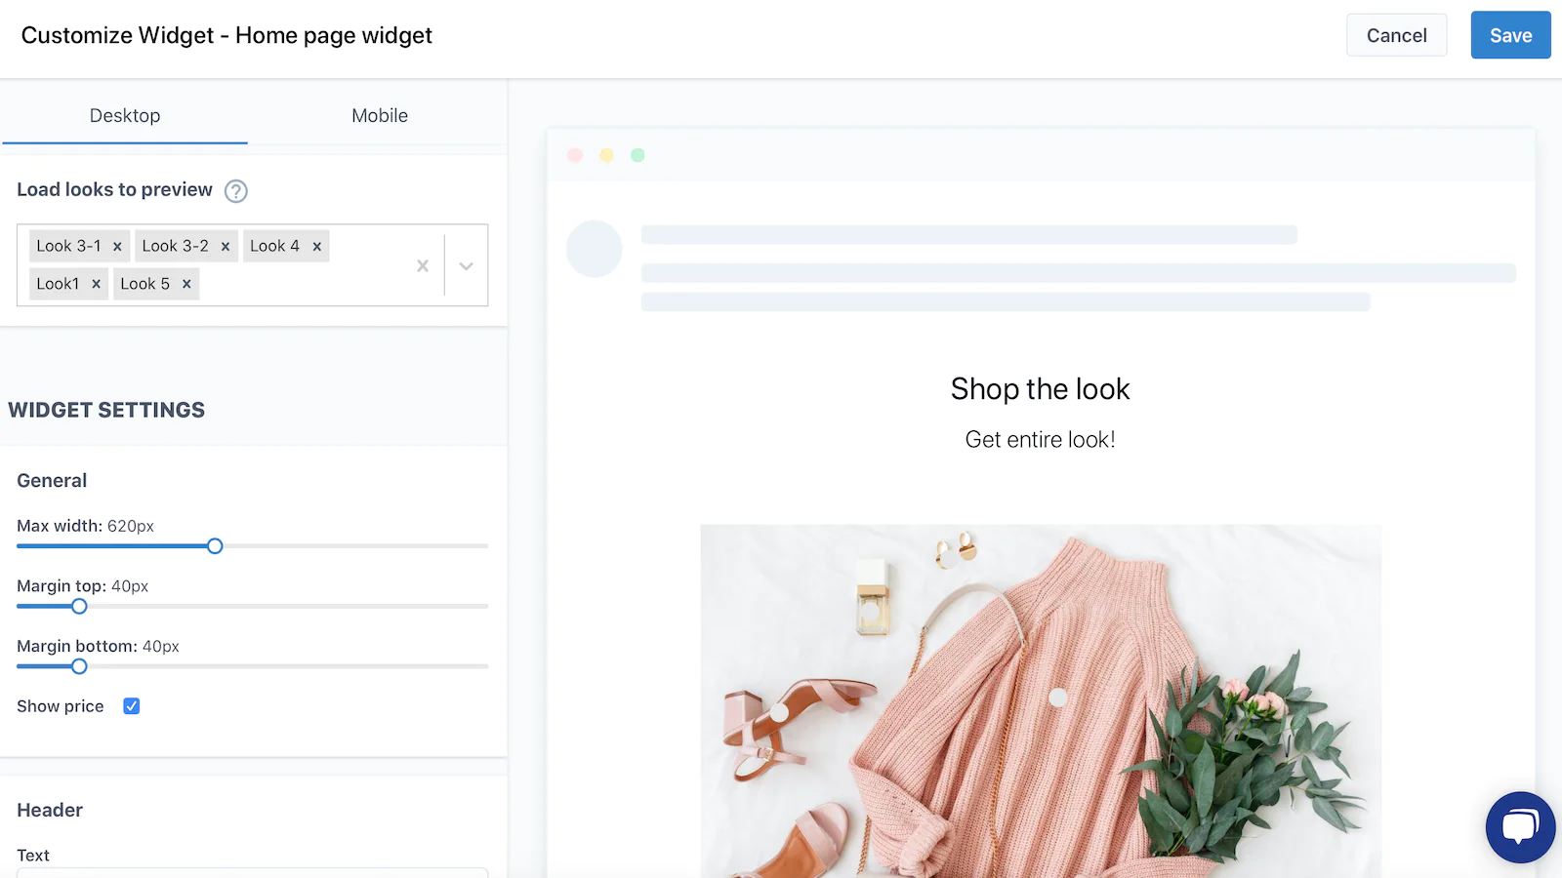Click the Margin bottom slider handle
Screen dimensions: 1562x878
(x=80, y=666)
